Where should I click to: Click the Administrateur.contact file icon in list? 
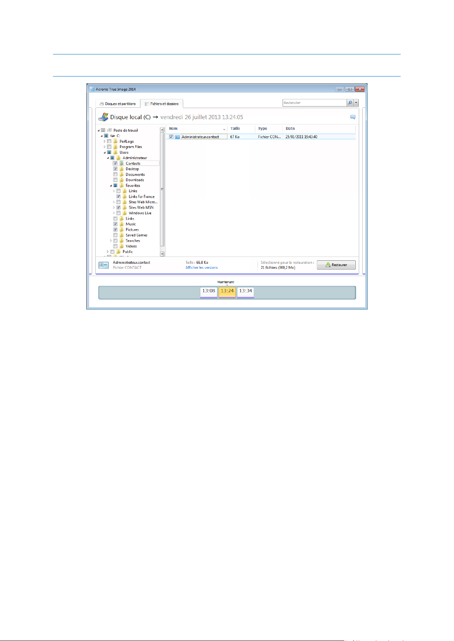pyautogui.click(x=177, y=137)
